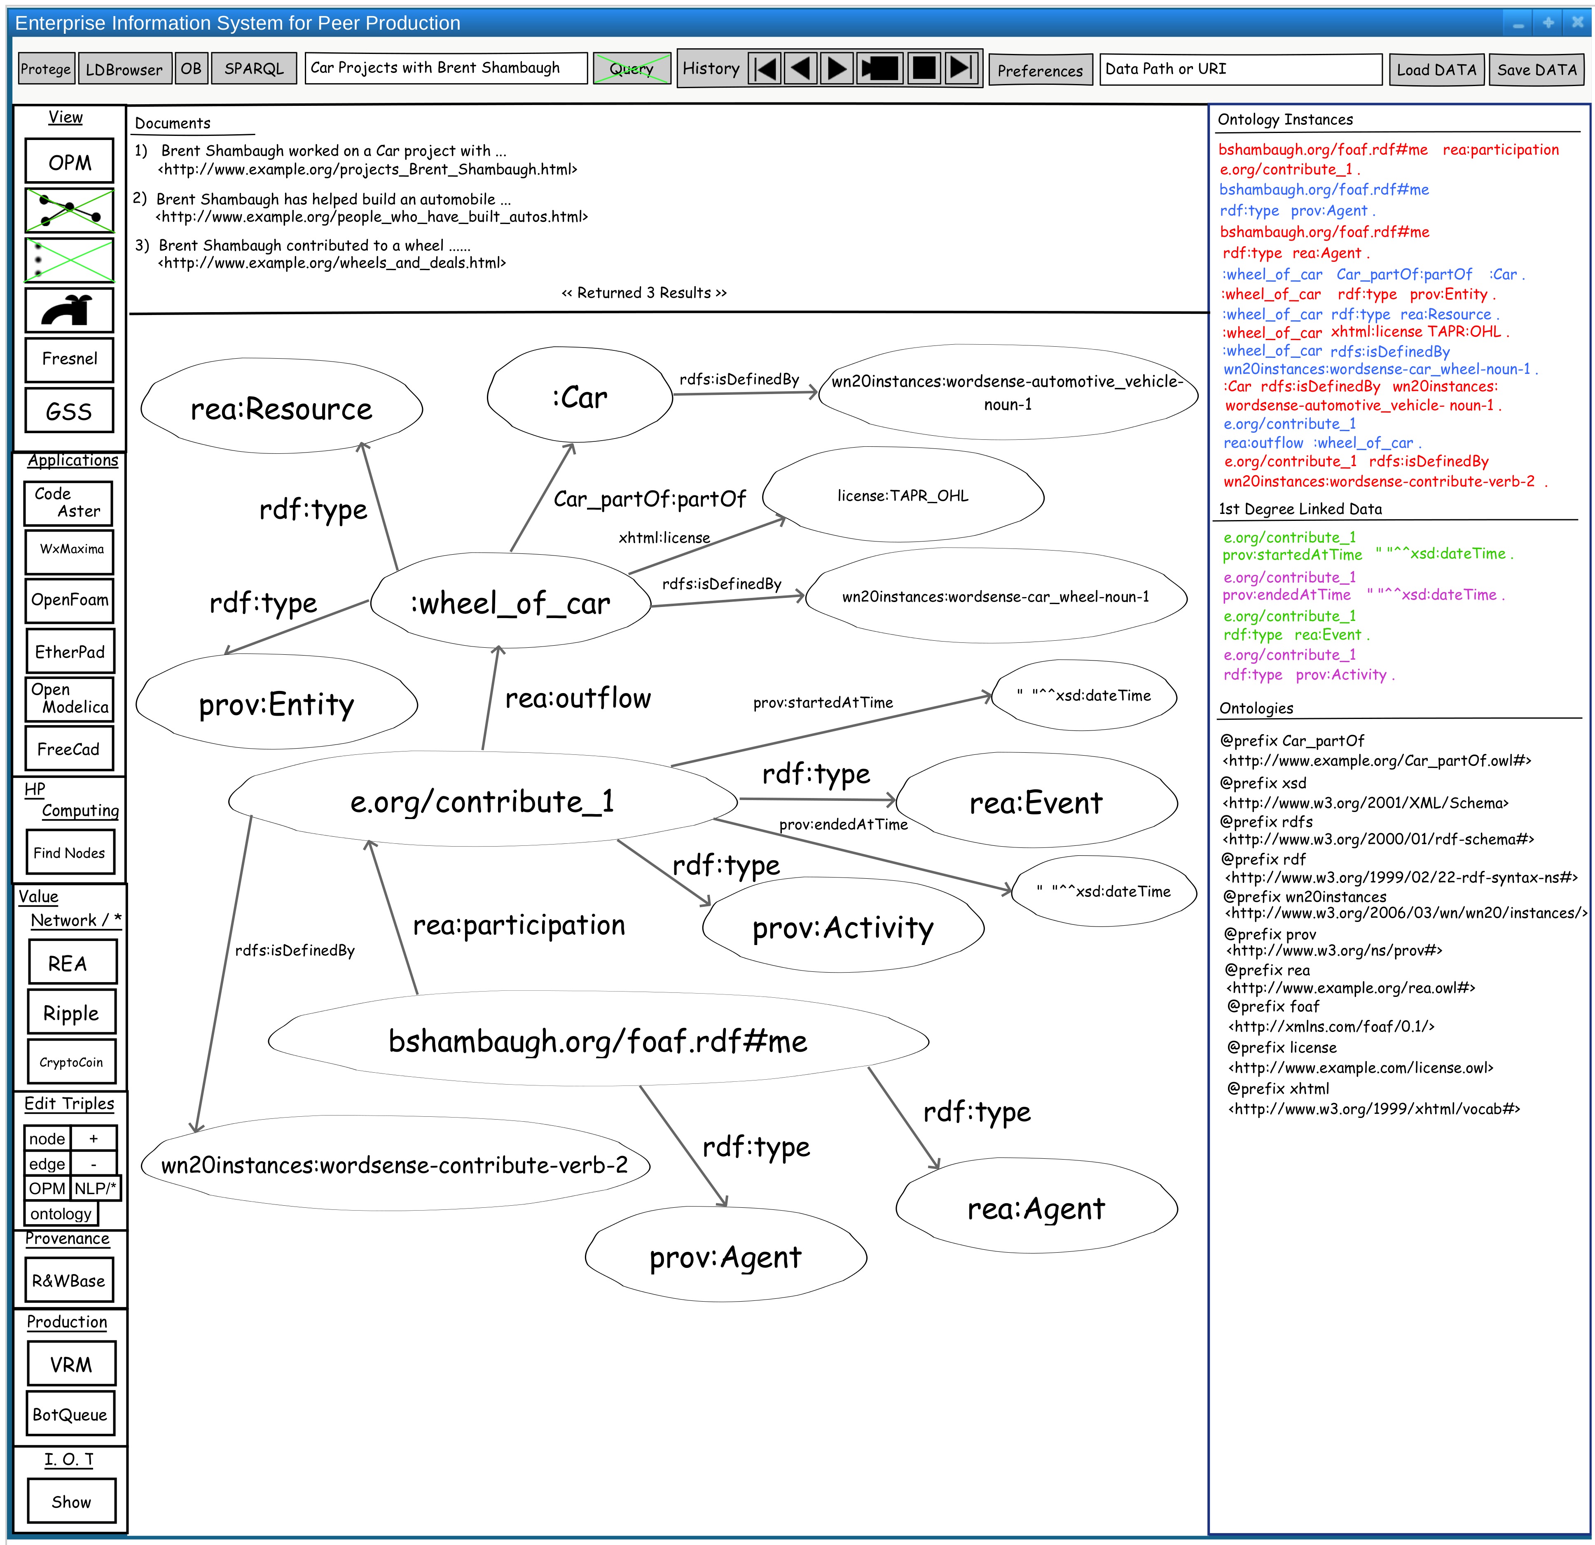Select the dotted list view icon
This screenshot has width=1595, height=1545.
(x=70, y=259)
